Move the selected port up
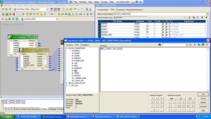This screenshot has width=211, height=119. point(202,18)
